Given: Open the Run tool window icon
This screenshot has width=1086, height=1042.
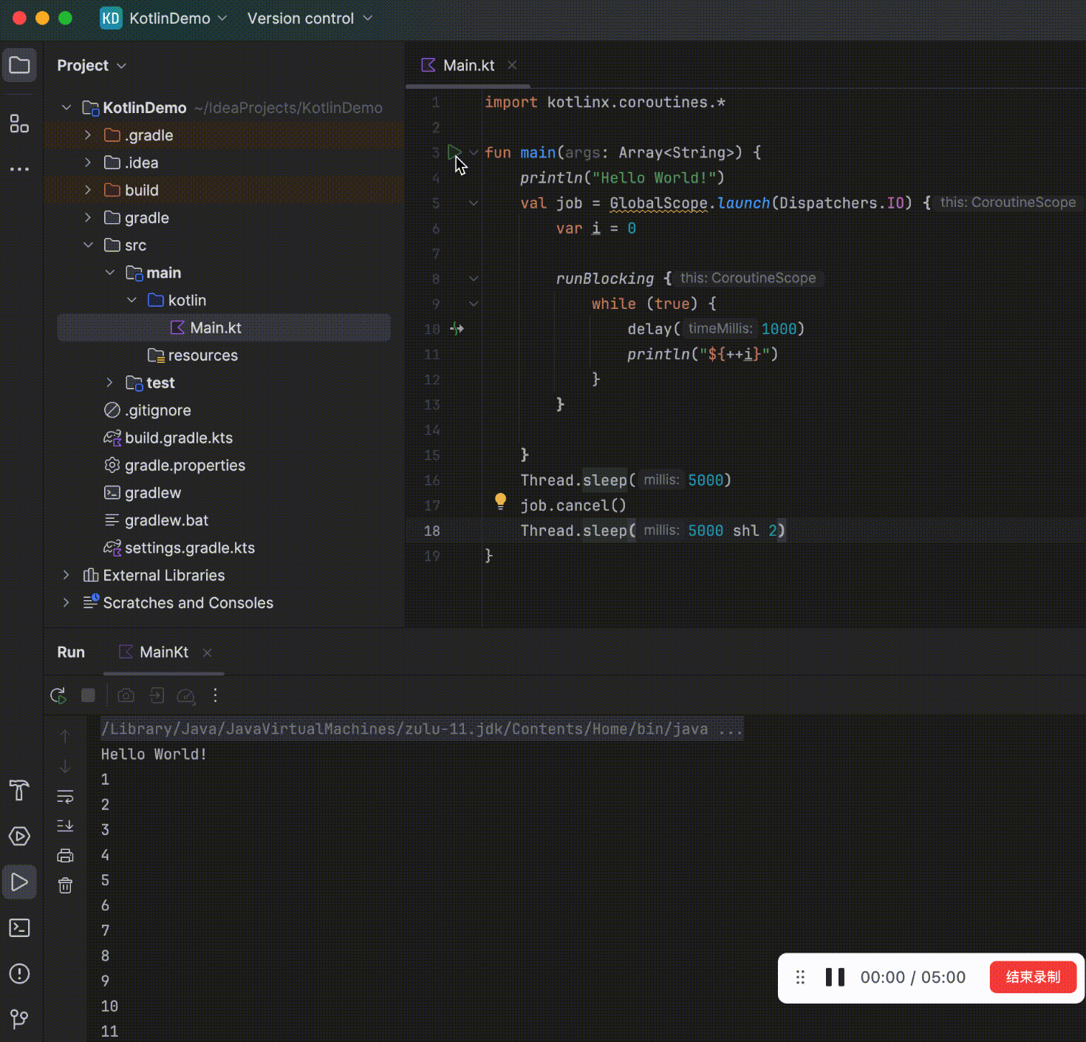Looking at the screenshot, I should point(19,882).
